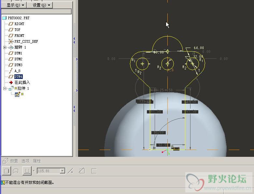The height and width of the screenshot is (194, 254).
Task: Select the RIGHT datum plane
Action: 19,24
